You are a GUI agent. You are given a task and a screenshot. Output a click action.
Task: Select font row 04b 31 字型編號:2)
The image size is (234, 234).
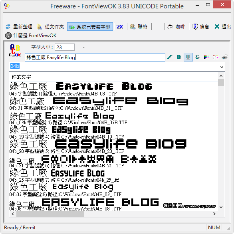point(113,103)
